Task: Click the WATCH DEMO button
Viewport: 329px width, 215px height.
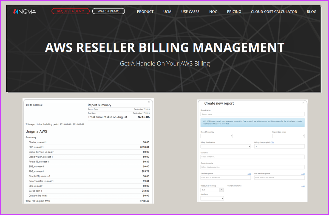Action: pos(109,11)
